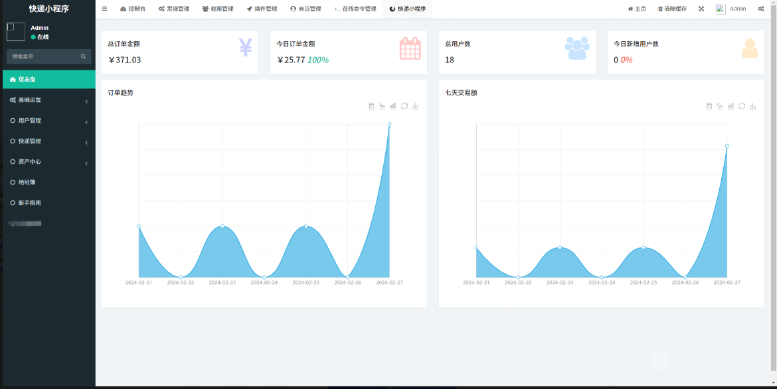Open data view in 七天交易额 chart toolbox
The image size is (777, 389).
(709, 106)
